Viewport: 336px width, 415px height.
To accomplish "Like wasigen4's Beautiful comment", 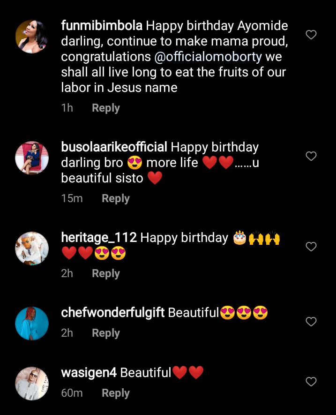I will point(311,382).
